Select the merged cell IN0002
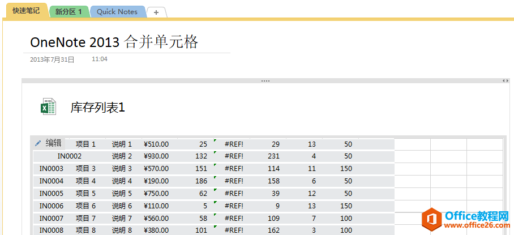The height and width of the screenshot is (235, 514). [70, 156]
